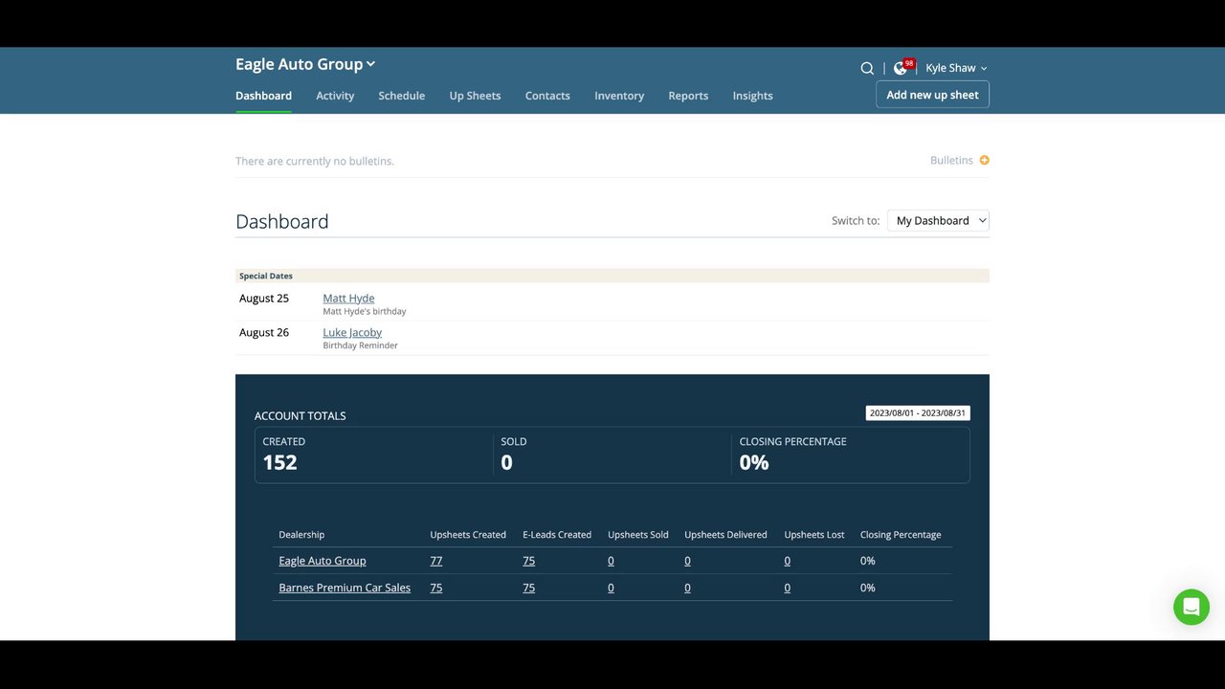Image resolution: width=1225 pixels, height=689 pixels.
Task: Select the Upsheets Delivered column header
Action: click(725, 535)
